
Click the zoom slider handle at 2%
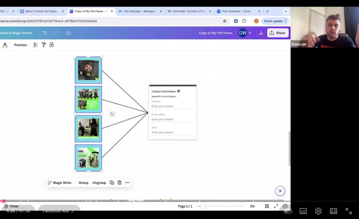point(203,206)
